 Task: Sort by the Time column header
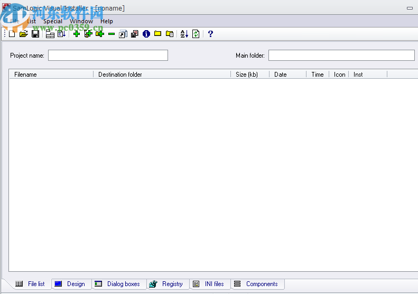tap(318, 75)
